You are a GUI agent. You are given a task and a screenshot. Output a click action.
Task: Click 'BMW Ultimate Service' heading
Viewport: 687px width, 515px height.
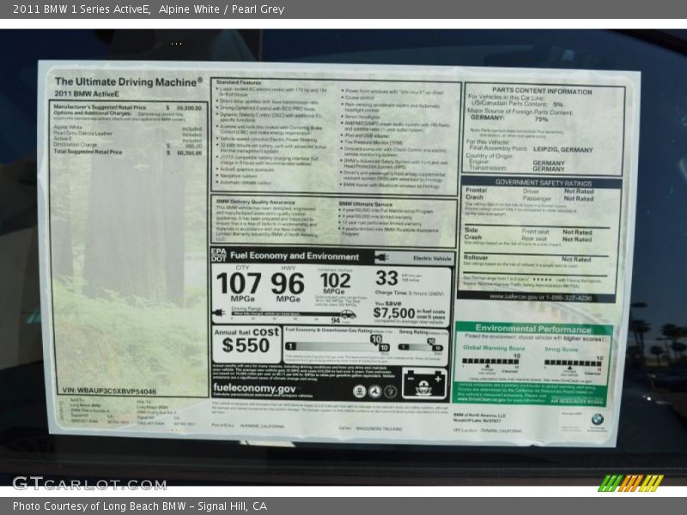[366, 204]
